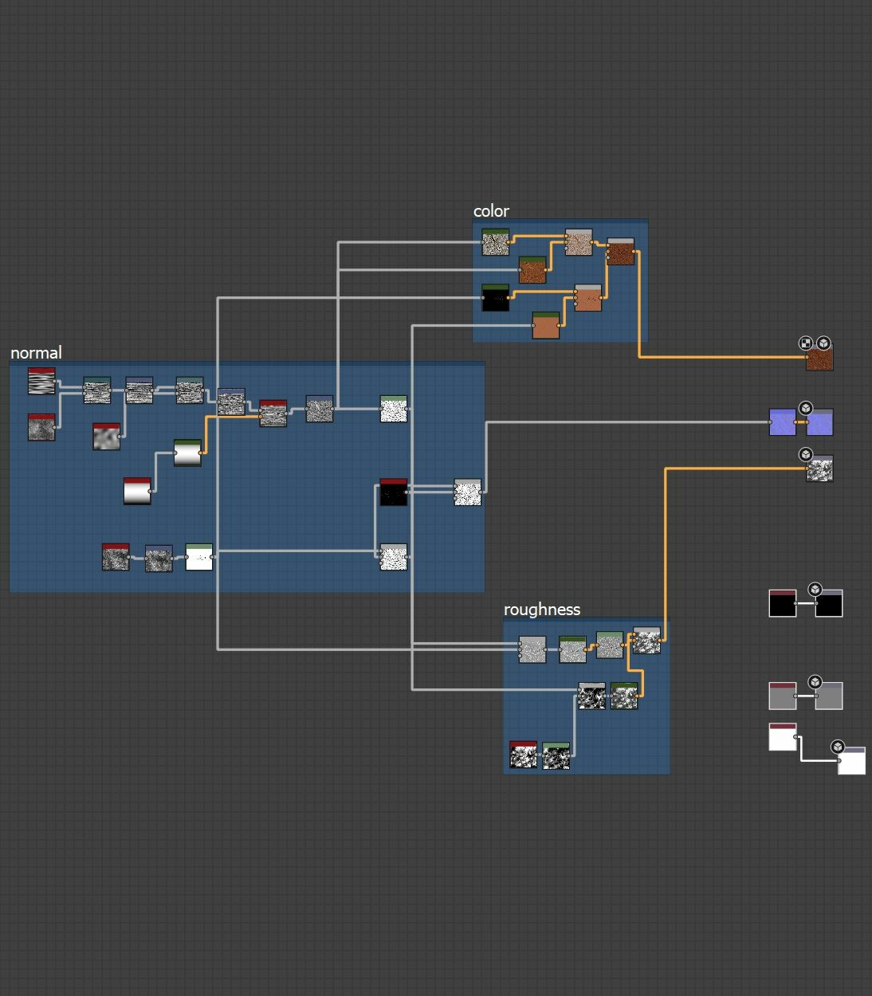Select the flat tan green-header node in the color frame

tap(545, 325)
